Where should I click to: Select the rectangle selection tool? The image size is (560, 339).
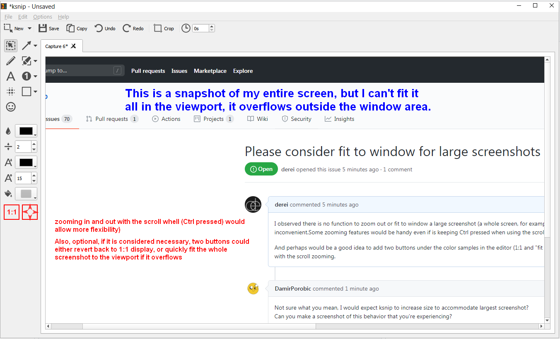pyautogui.click(x=11, y=46)
